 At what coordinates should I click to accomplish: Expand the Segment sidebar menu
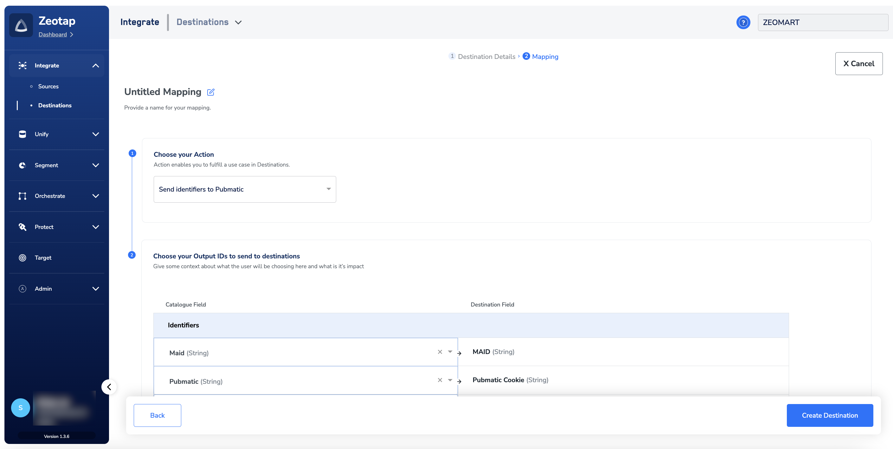(95, 165)
